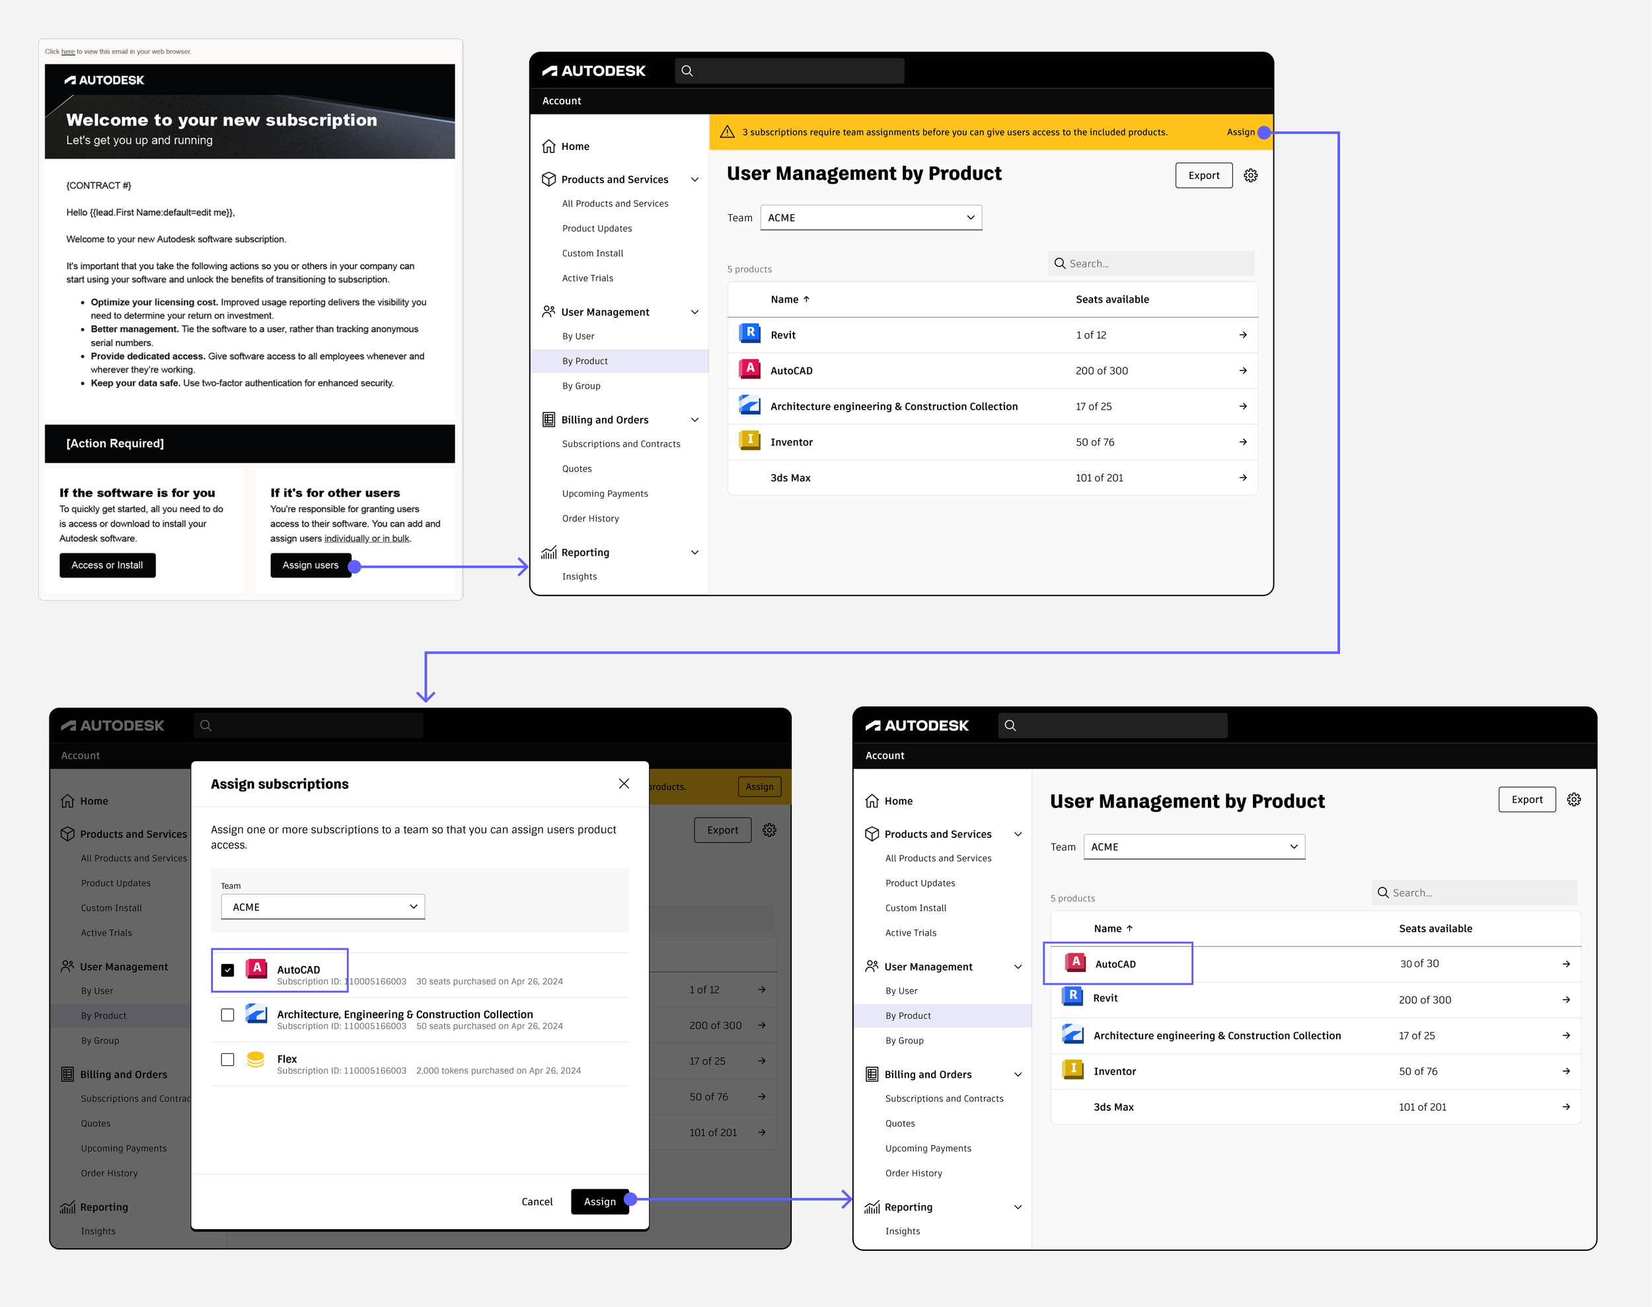
Task: Click the Billing and Orders icon, upper account window
Action: [x=548, y=420]
